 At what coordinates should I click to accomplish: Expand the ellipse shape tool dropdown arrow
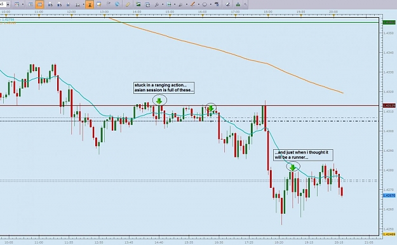click(x=210, y=4)
